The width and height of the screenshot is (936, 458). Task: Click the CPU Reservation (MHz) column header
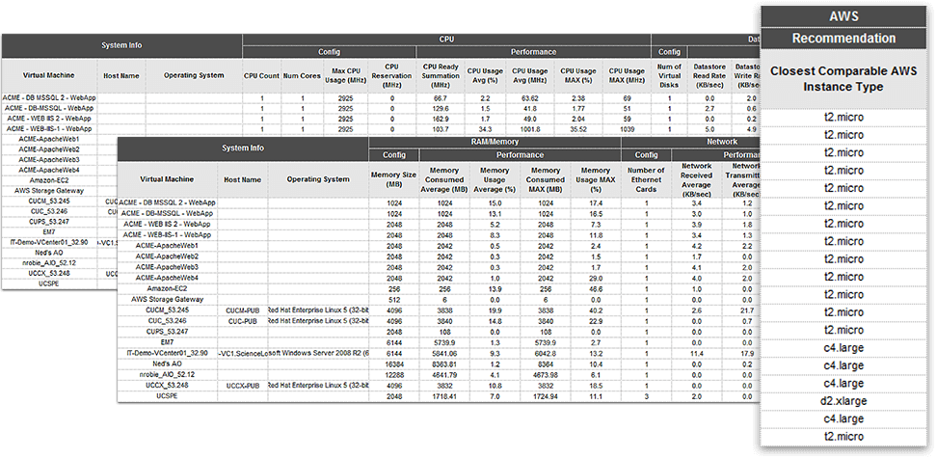pyautogui.click(x=391, y=76)
